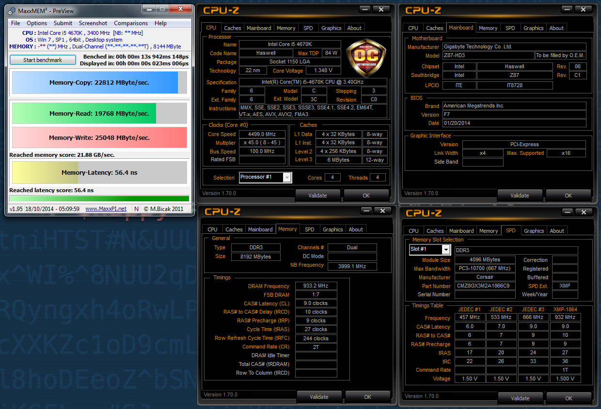Viewport: 601px width, 409px height.
Task: Open the Screenshot menu in MaxxMEM
Action: tap(93, 23)
